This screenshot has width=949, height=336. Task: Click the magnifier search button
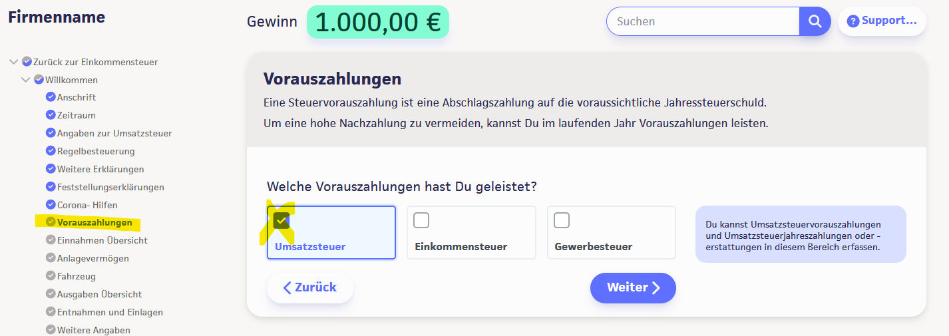pos(815,21)
